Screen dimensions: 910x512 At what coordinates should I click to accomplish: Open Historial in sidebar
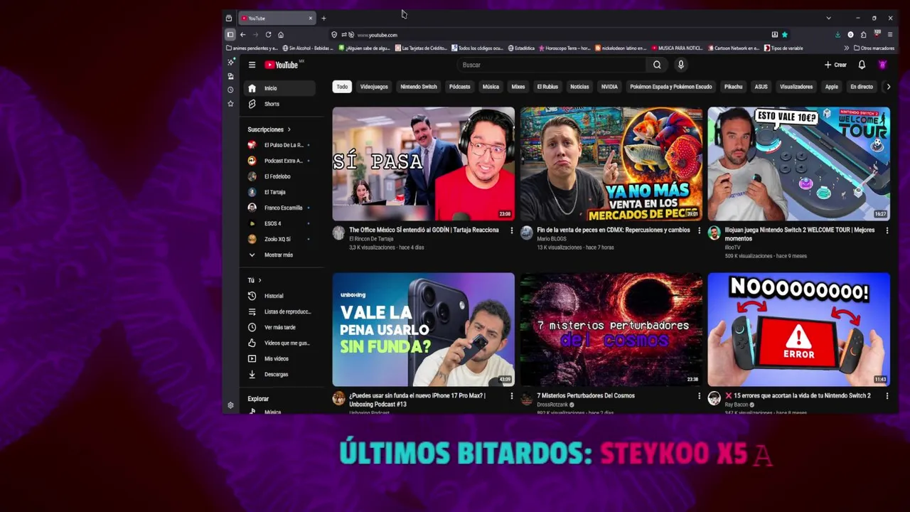point(281,296)
